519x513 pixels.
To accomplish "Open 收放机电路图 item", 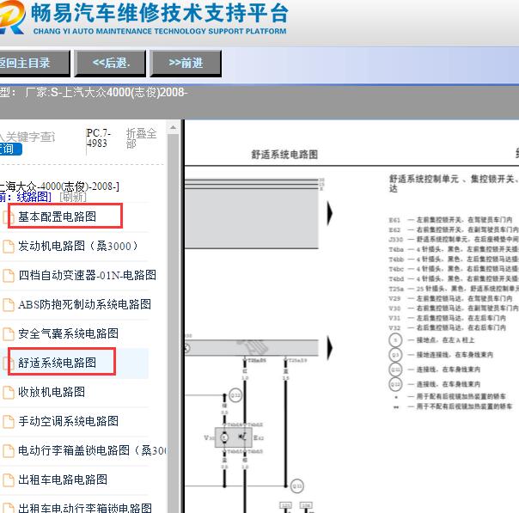I will [x=52, y=392].
